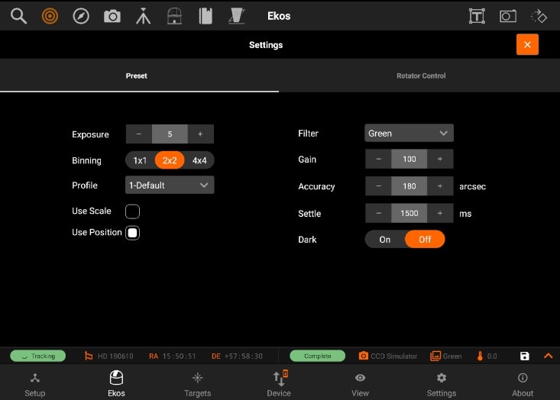The width and height of the screenshot is (560, 400).
Task: Go to the Ekos bottom tab
Action: 116,384
